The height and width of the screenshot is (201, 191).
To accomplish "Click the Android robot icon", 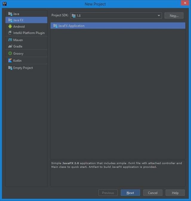I will [x=10, y=26].
